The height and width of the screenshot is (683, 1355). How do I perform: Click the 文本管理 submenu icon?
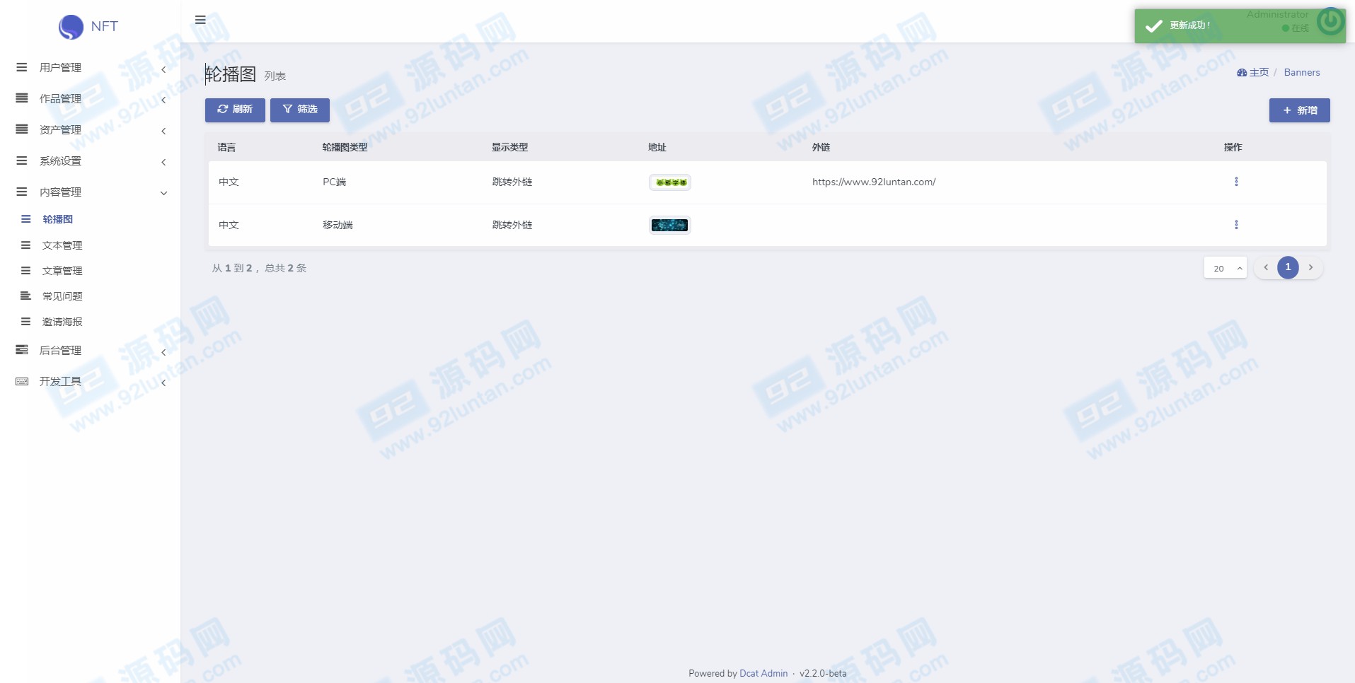point(26,245)
